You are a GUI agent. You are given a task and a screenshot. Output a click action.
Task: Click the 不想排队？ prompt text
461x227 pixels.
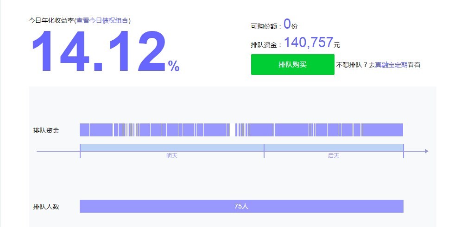pos(352,65)
